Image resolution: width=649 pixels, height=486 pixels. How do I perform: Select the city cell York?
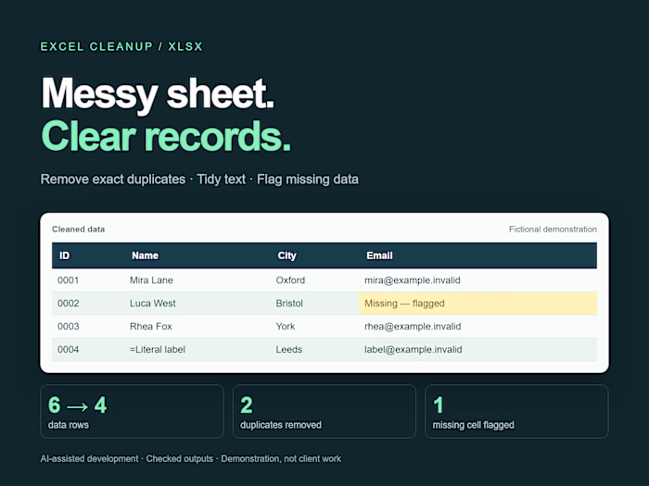coord(286,327)
